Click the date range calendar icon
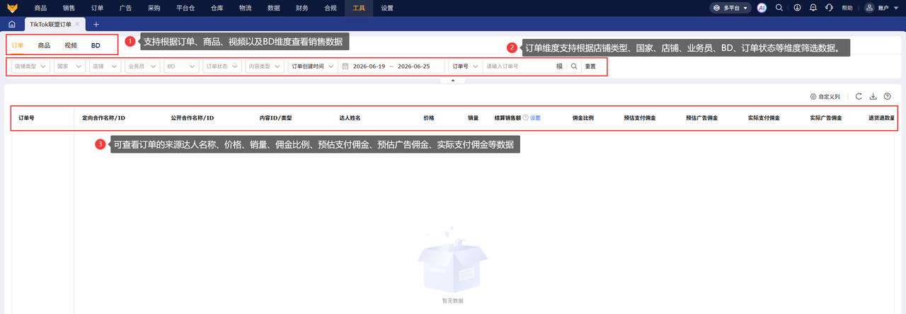This screenshot has width=906, height=314. click(x=345, y=66)
